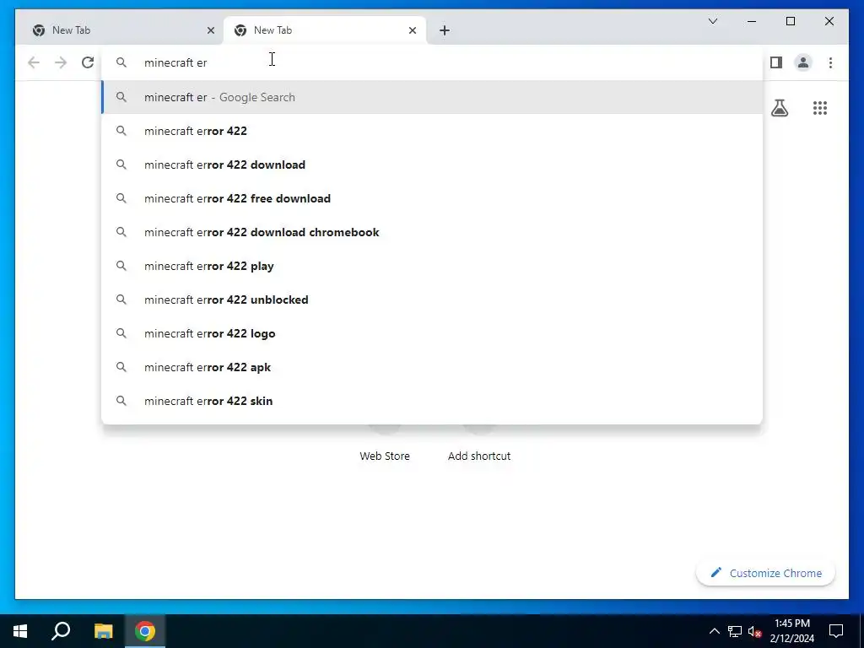Pick suggestion 'minecraft error 422 download'
This screenshot has height=648, width=864.
(x=432, y=165)
